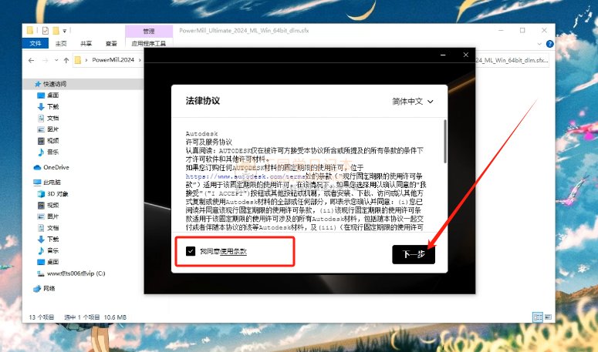Open the 使用条款 terms link
Image resolution: width=598 pixels, height=352 pixels.
pyautogui.click(x=233, y=252)
